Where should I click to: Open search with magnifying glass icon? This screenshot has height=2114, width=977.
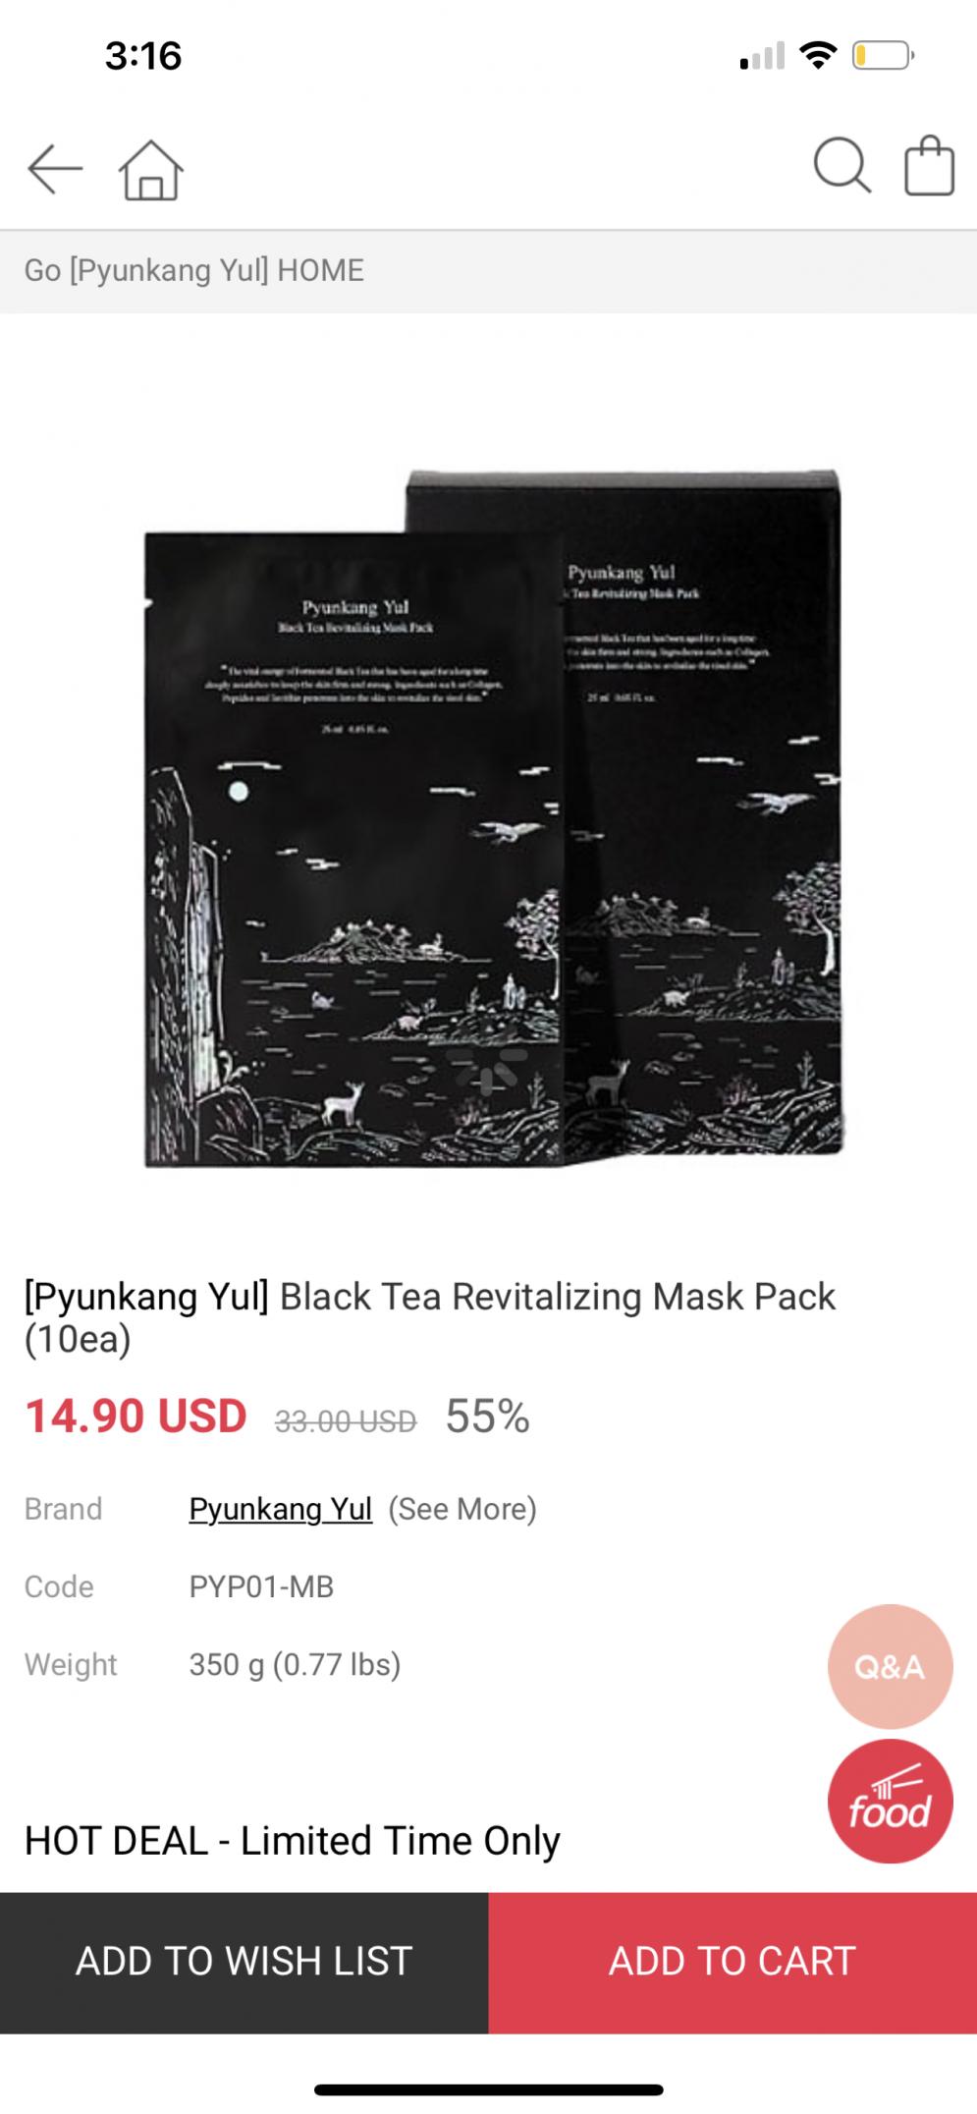pos(842,165)
